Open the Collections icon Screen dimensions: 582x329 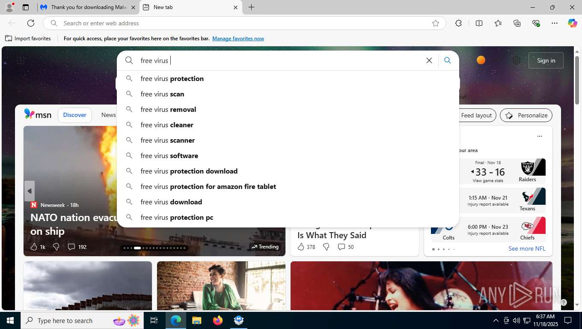click(517, 23)
